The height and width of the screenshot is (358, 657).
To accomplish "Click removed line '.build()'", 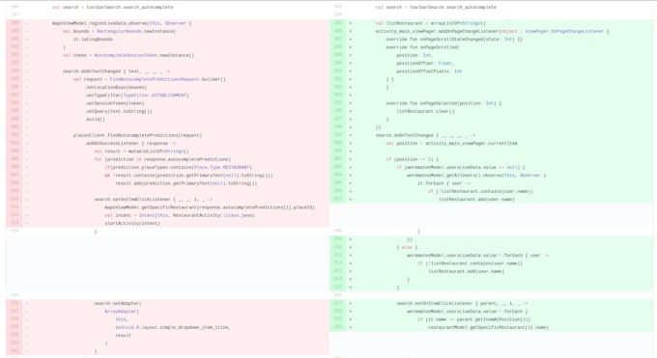I will coord(95,120).
